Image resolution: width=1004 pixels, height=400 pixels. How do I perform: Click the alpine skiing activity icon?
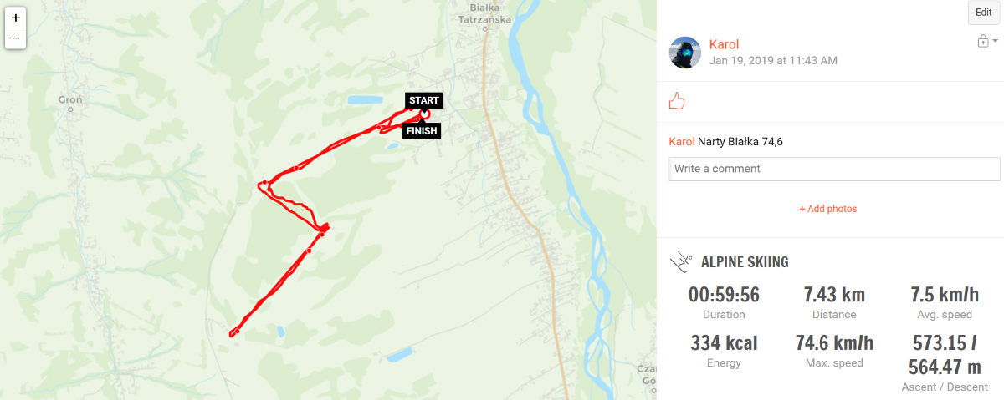click(681, 262)
